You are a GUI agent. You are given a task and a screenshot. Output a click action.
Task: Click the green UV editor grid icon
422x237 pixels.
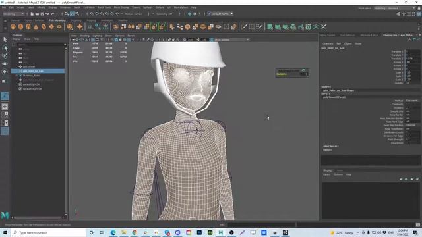click(x=309, y=26)
